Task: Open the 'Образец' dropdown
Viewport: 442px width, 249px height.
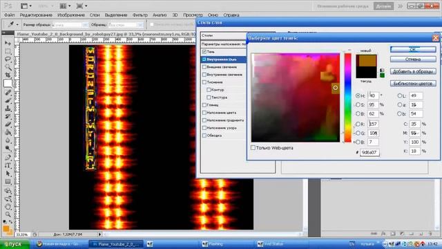Action: point(126,25)
